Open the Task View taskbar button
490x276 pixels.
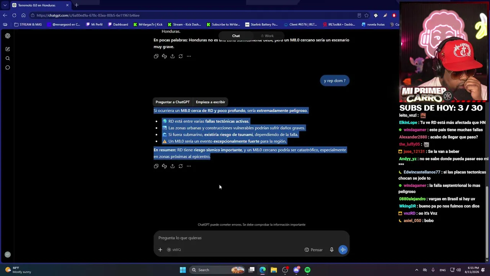252,270
